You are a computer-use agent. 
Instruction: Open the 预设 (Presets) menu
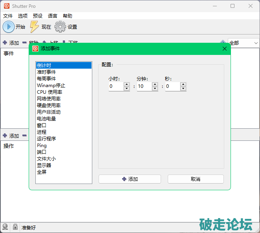click(38, 16)
